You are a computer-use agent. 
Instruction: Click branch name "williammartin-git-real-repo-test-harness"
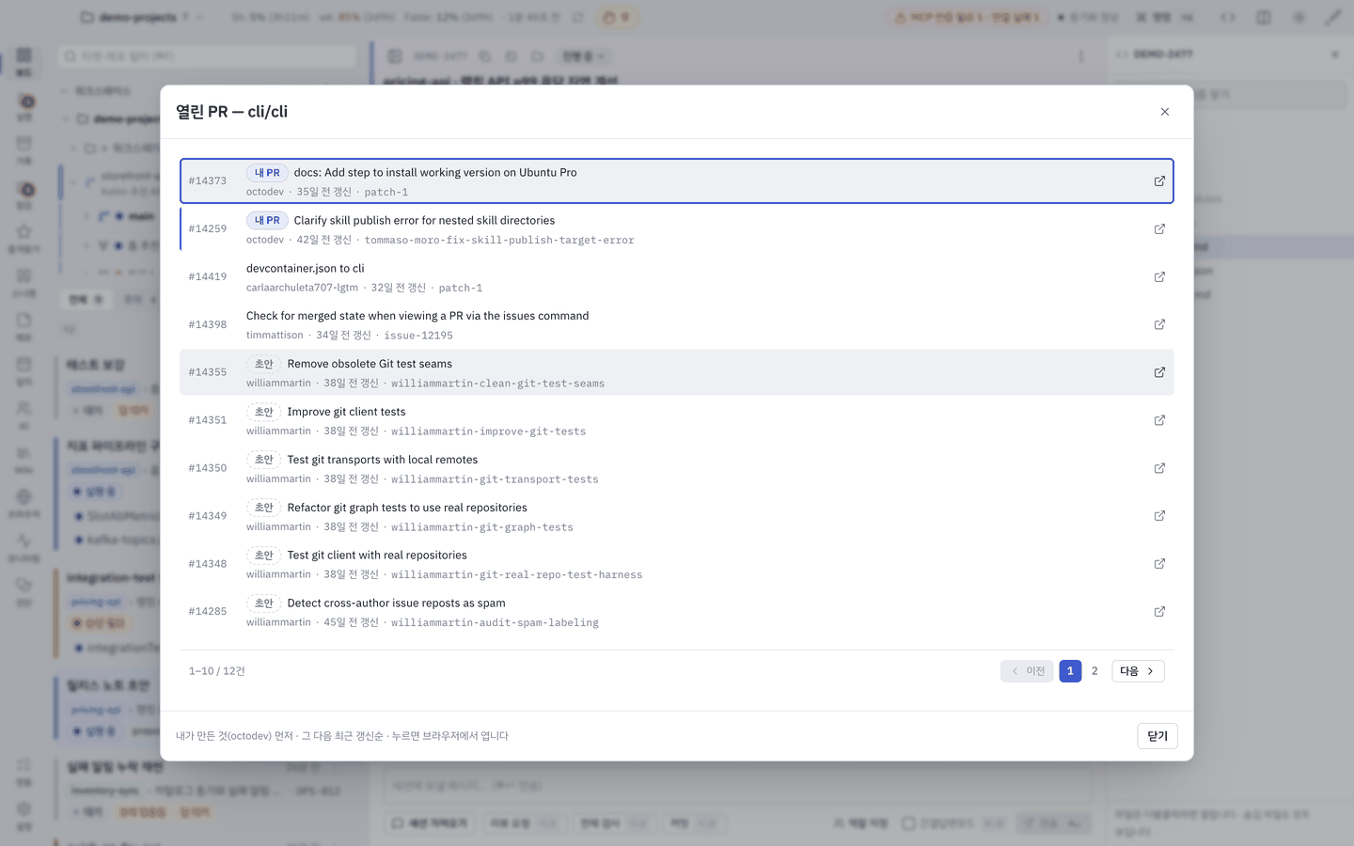point(517,575)
